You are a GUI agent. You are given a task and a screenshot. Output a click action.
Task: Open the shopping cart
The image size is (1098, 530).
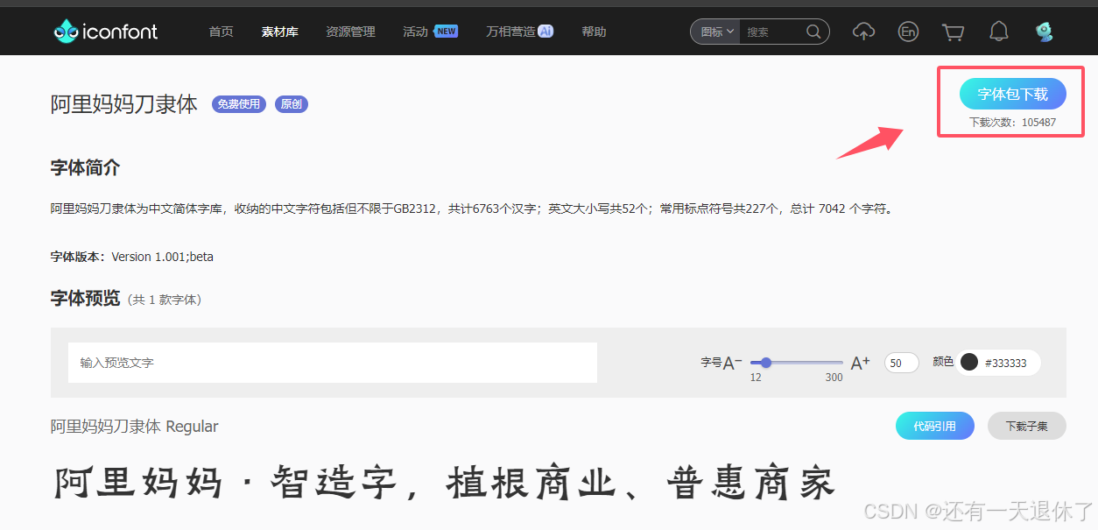(953, 32)
